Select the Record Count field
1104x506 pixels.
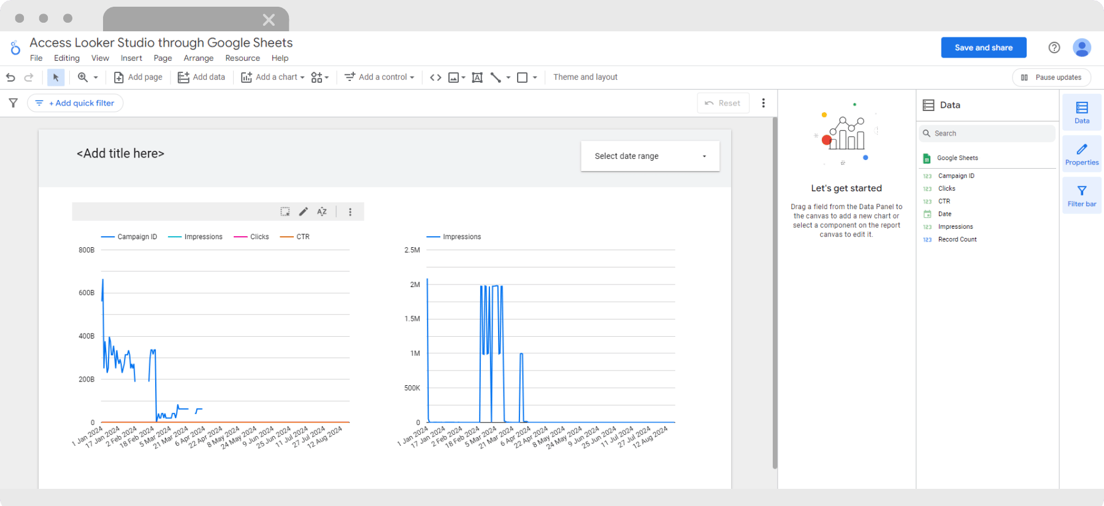point(957,240)
